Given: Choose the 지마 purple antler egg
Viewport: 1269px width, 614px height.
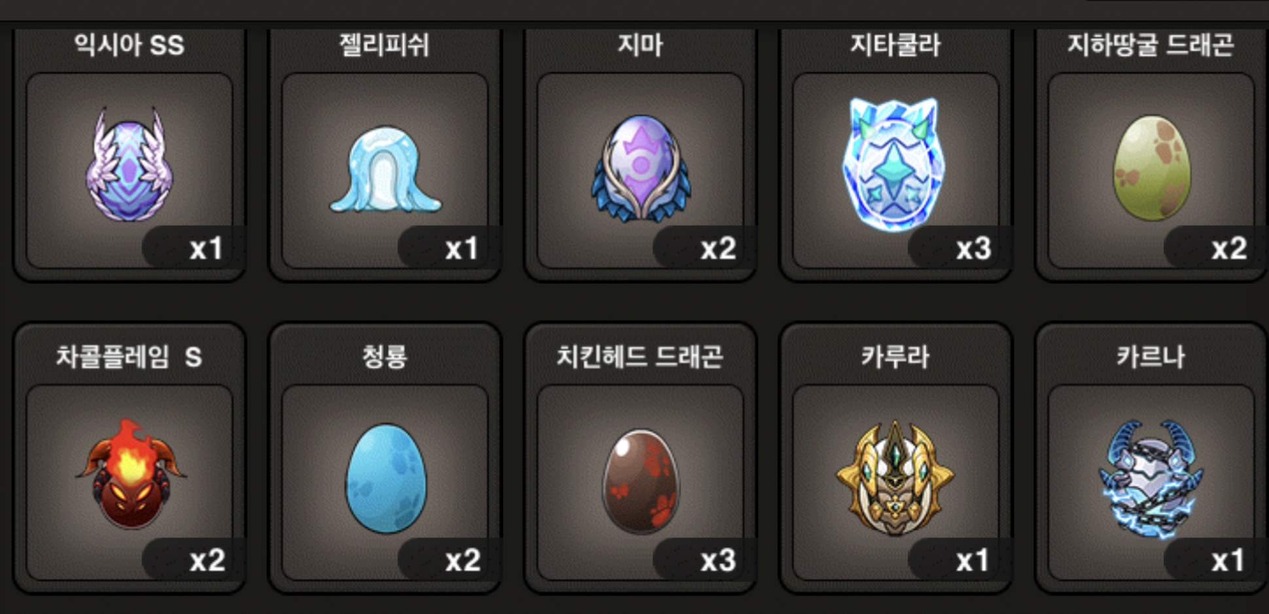Looking at the screenshot, I should pos(641,168).
